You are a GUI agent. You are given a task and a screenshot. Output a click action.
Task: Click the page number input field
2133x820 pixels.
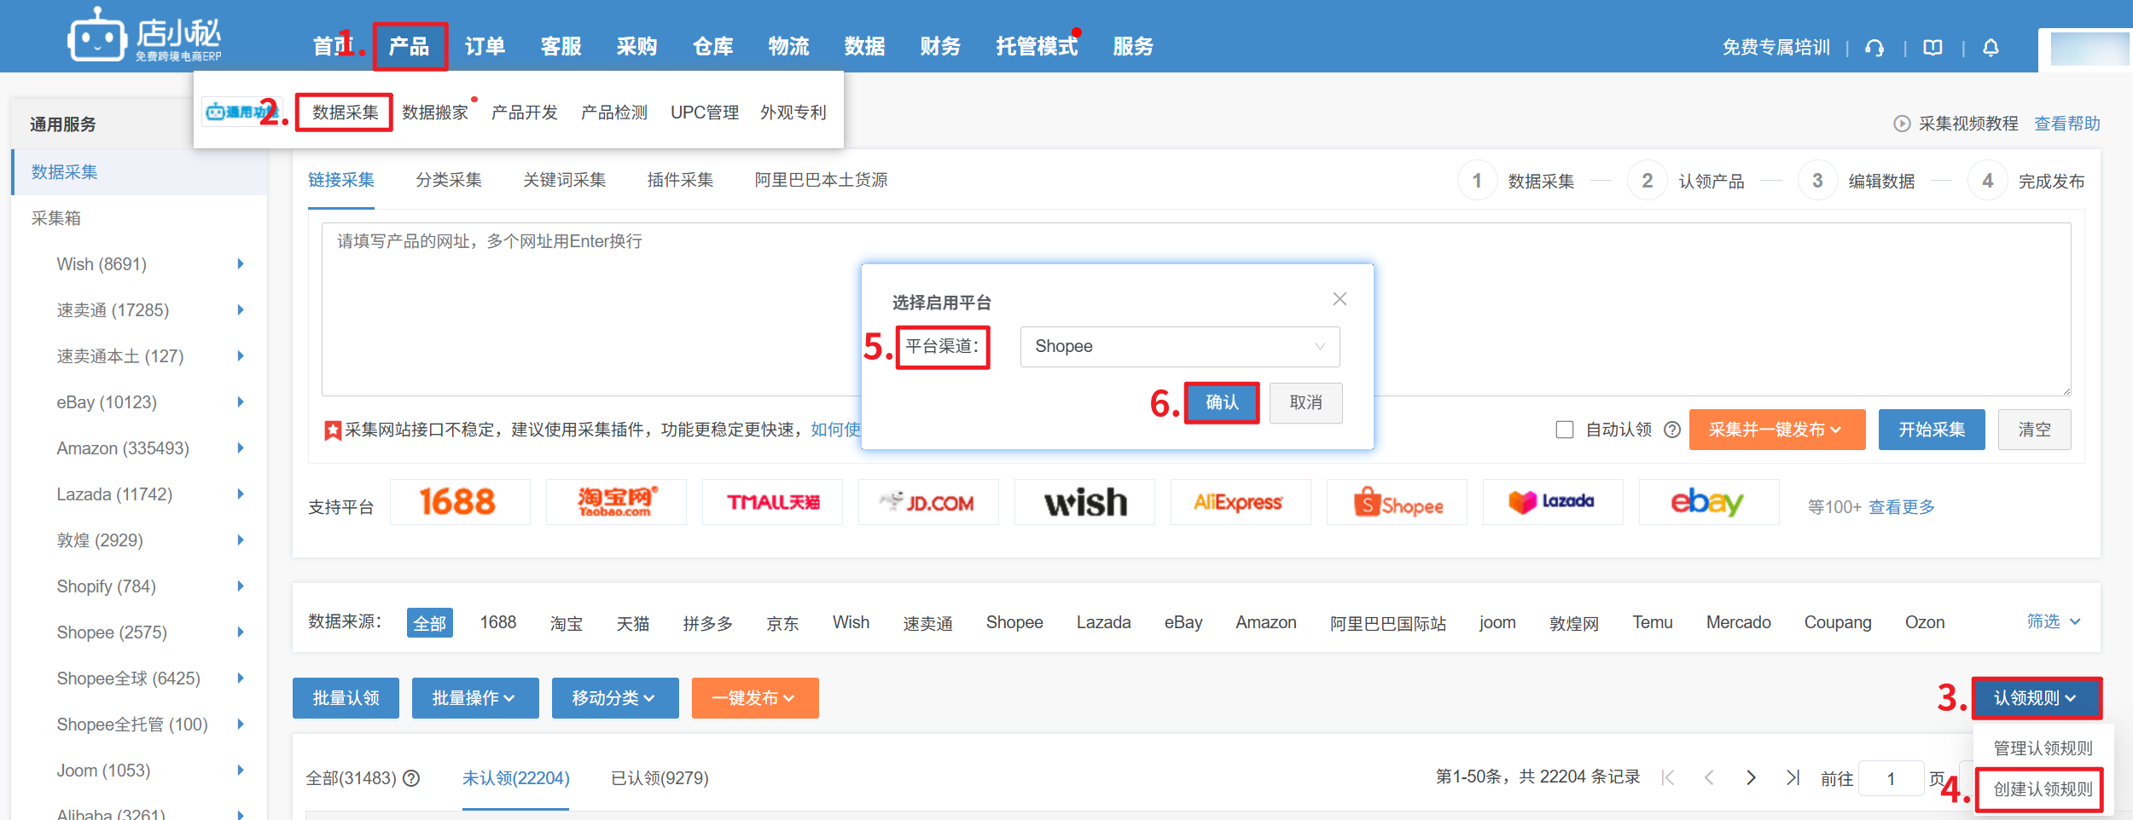click(1891, 778)
